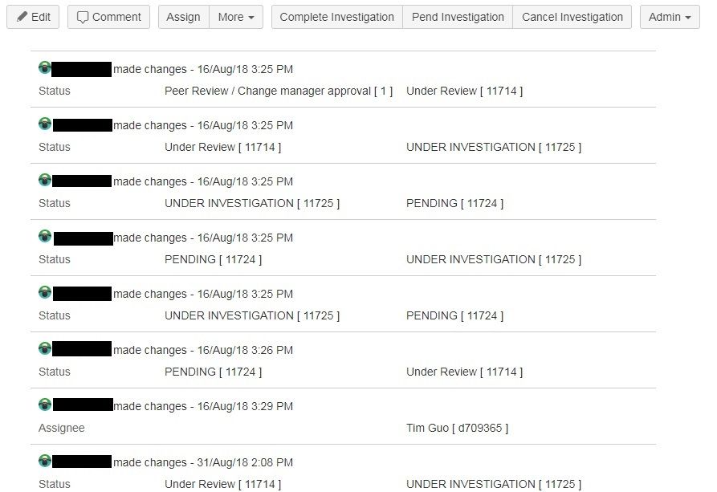717x492 pixels.
Task: Expand the Admin dropdown menu
Action: pos(670,17)
